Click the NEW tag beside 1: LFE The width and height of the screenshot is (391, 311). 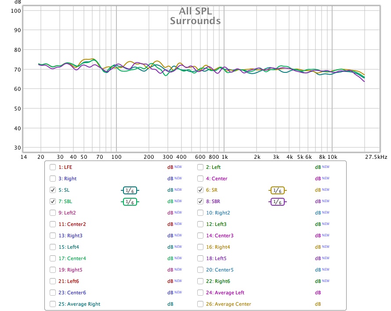178,167
